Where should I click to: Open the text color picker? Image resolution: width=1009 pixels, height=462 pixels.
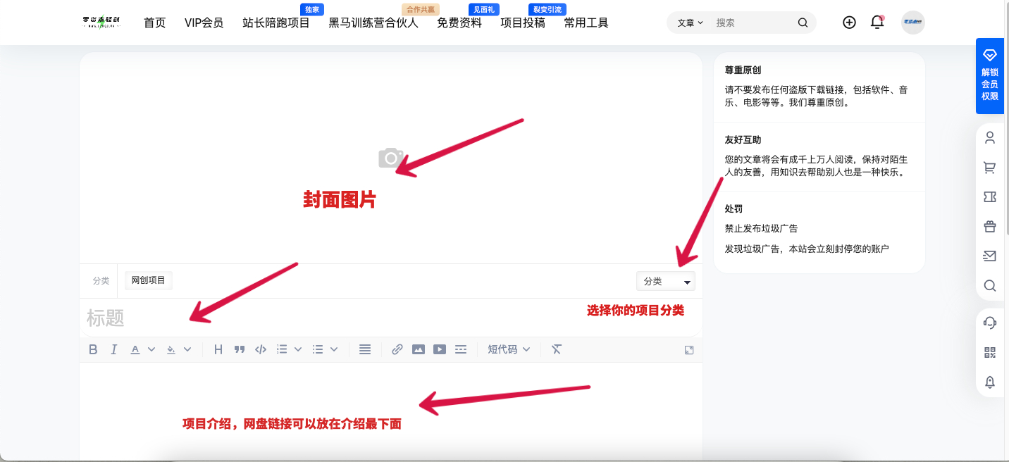tap(134, 349)
